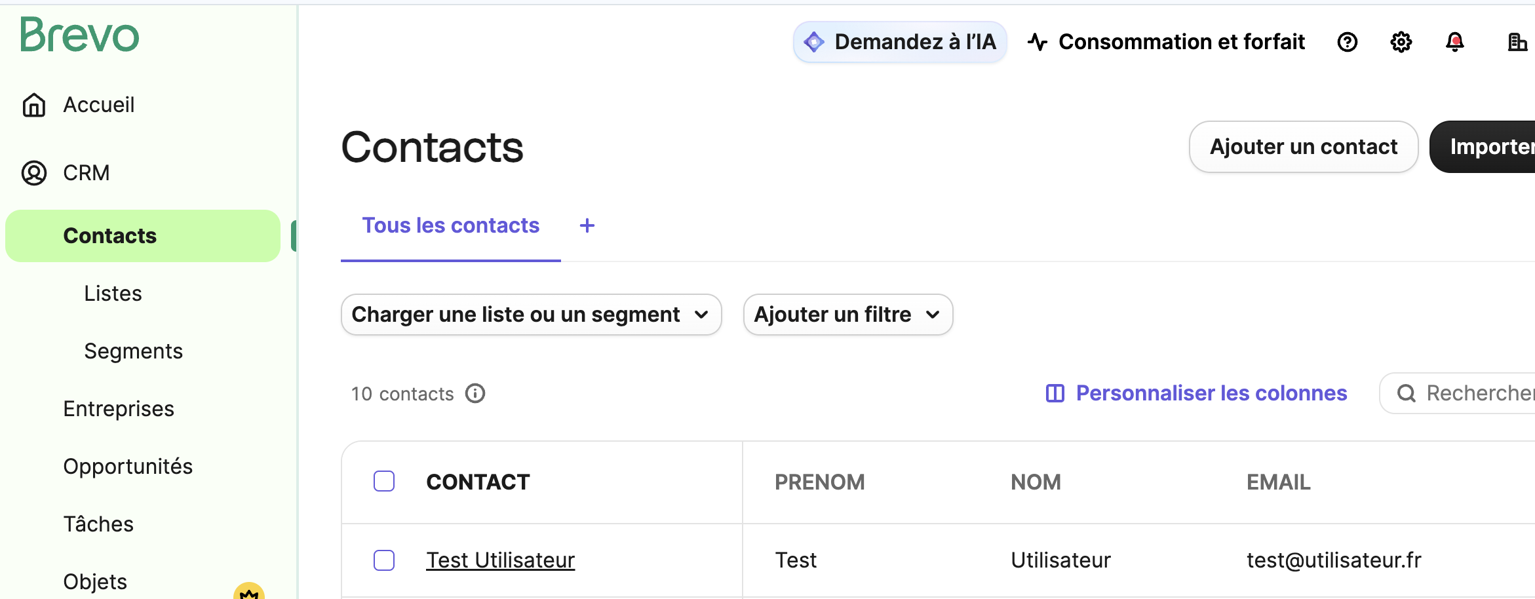Click Ajouter un contact button
This screenshot has width=1535, height=599.
tap(1303, 147)
